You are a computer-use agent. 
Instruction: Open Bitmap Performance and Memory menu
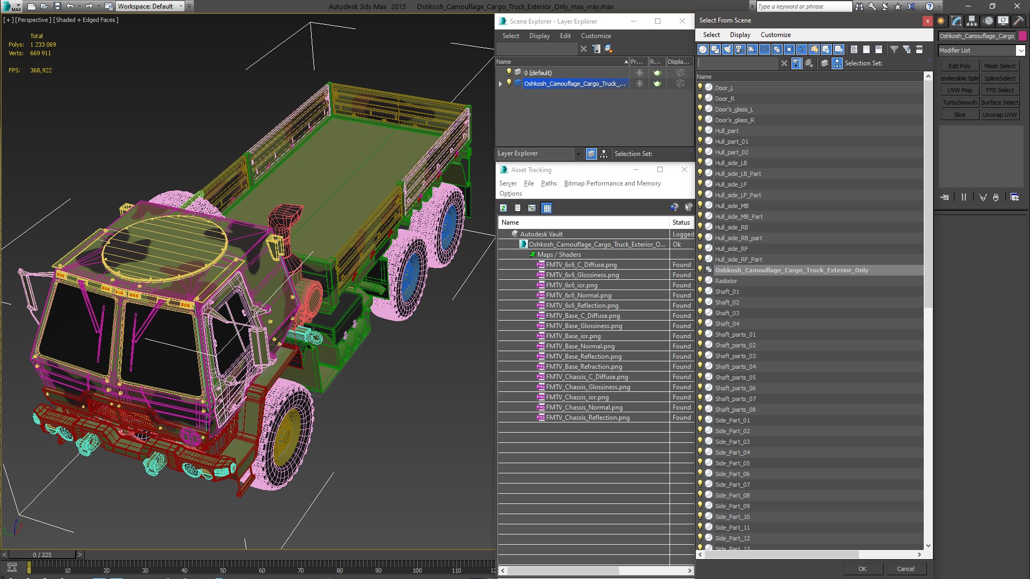[612, 183]
